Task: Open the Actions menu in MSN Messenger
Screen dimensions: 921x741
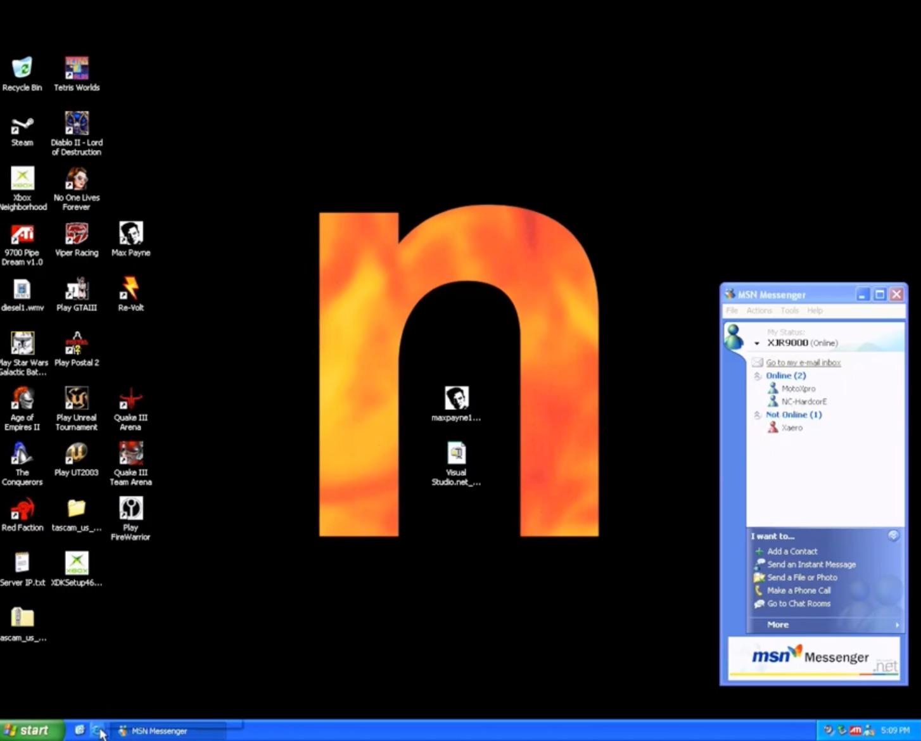Action: [x=759, y=310]
